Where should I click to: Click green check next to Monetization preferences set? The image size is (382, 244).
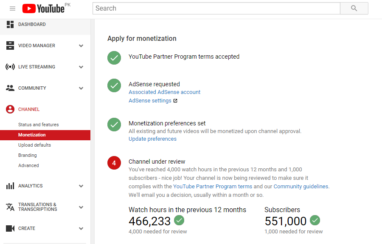[114, 125]
